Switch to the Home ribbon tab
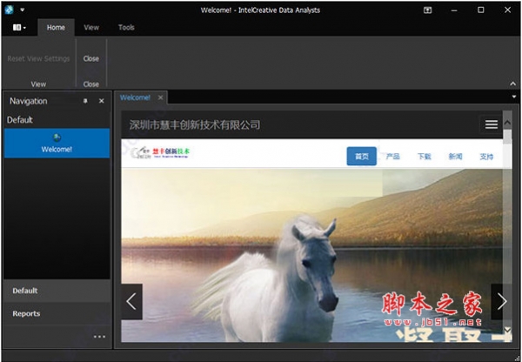 click(56, 27)
